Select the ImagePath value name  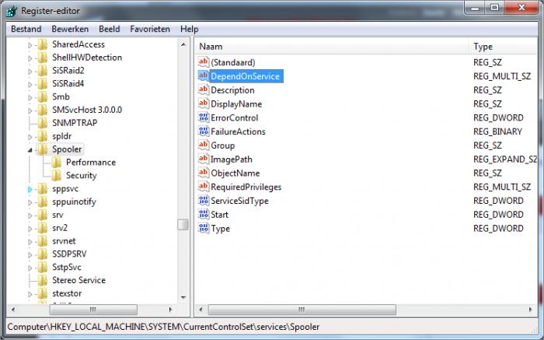pyautogui.click(x=232, y=159)
